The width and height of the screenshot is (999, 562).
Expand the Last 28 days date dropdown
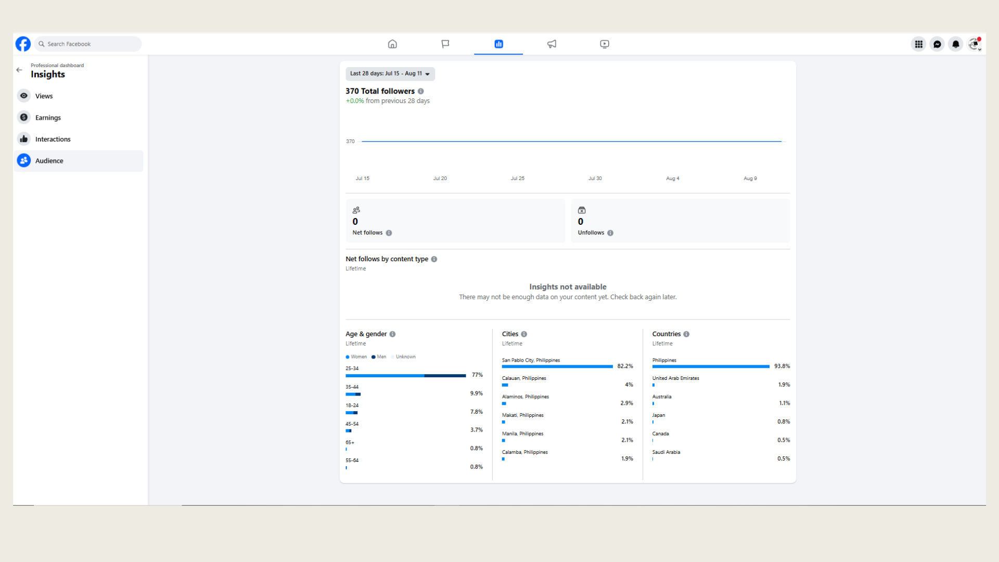click(390, 74)
